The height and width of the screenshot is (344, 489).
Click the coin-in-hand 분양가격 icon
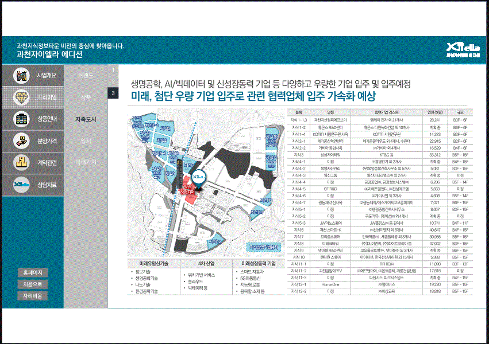pyautogui.click(x=21, y=141)
